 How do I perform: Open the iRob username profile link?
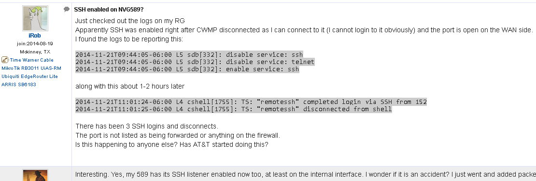(35, 36)
